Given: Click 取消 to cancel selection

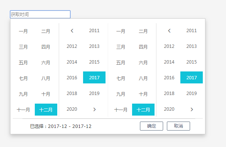Looking at the screenshot, I should coord(178,126).
